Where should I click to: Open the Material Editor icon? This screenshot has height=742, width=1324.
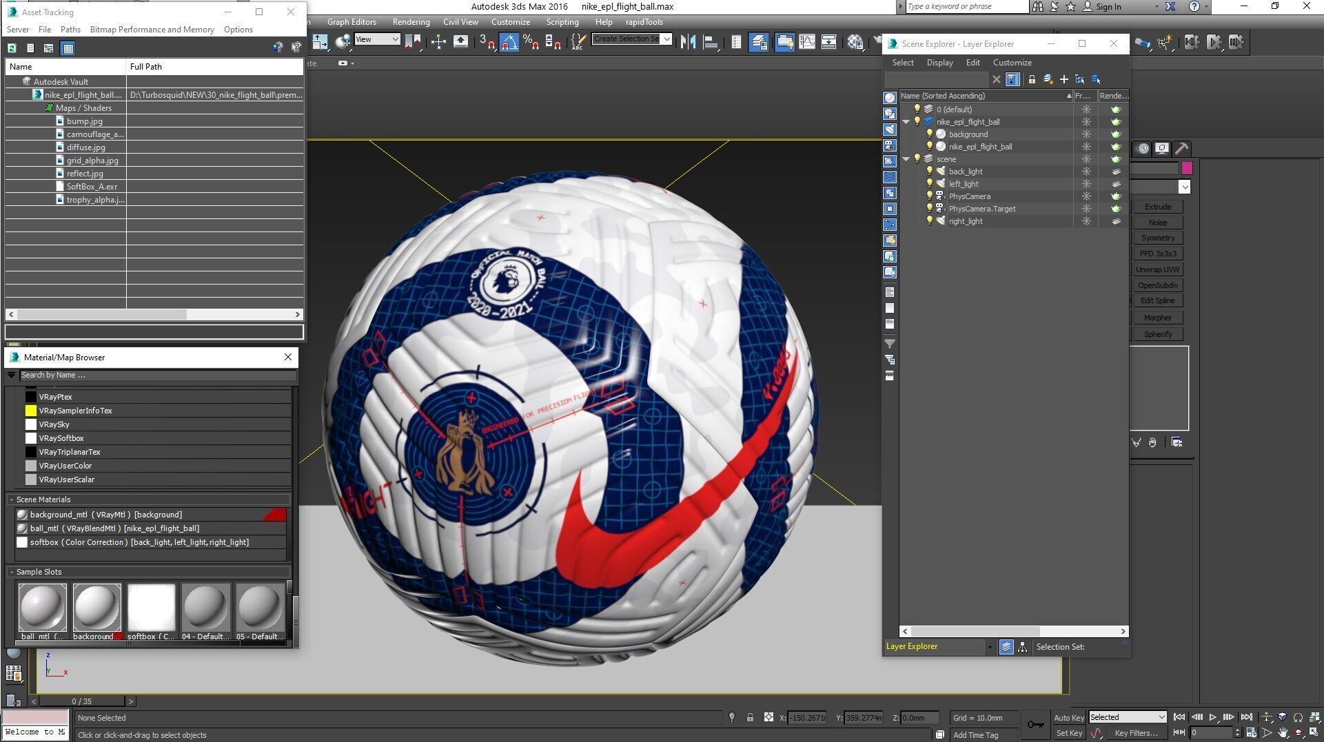pyautogui.click(x=855, y=42)
